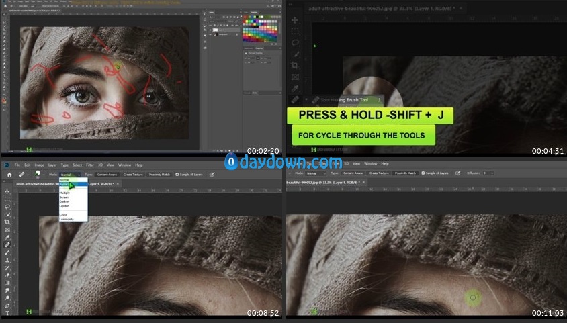567x323 pixels.
Task: Select Clone Stamp tool in 00:08:52 frame
Action: [7, 260]
